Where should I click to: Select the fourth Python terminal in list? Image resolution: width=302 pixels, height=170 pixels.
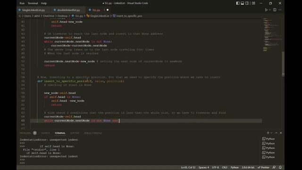[x=268, y=153]
